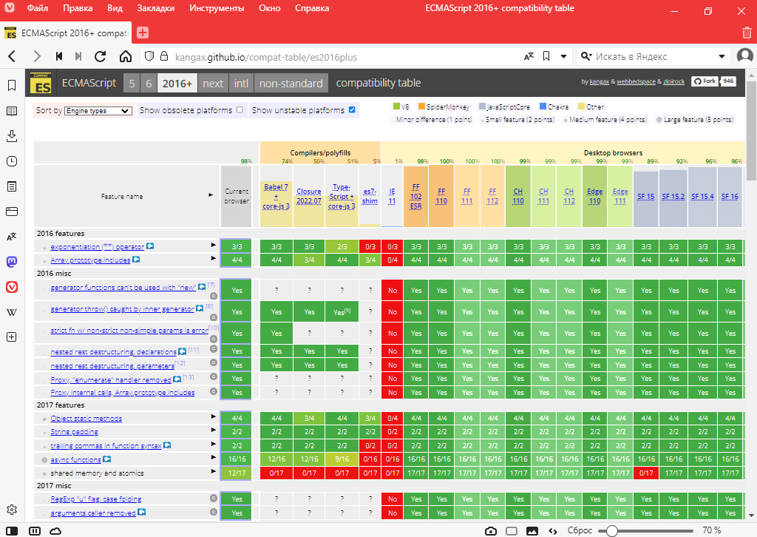Open the Wikipedia web panel
Viewport: 757px width, 537px height.
click(12, 312)
